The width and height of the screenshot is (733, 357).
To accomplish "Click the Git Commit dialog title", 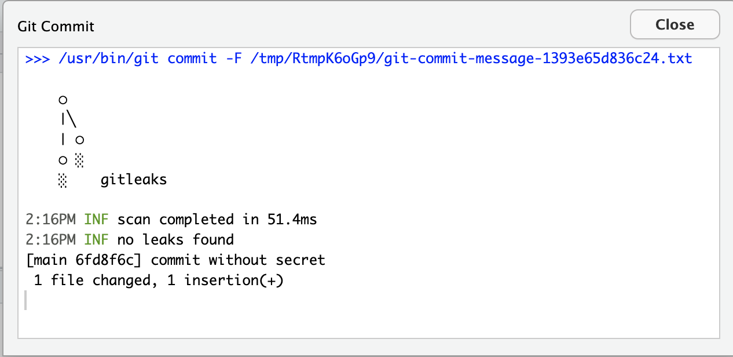I will pos(56,26).
